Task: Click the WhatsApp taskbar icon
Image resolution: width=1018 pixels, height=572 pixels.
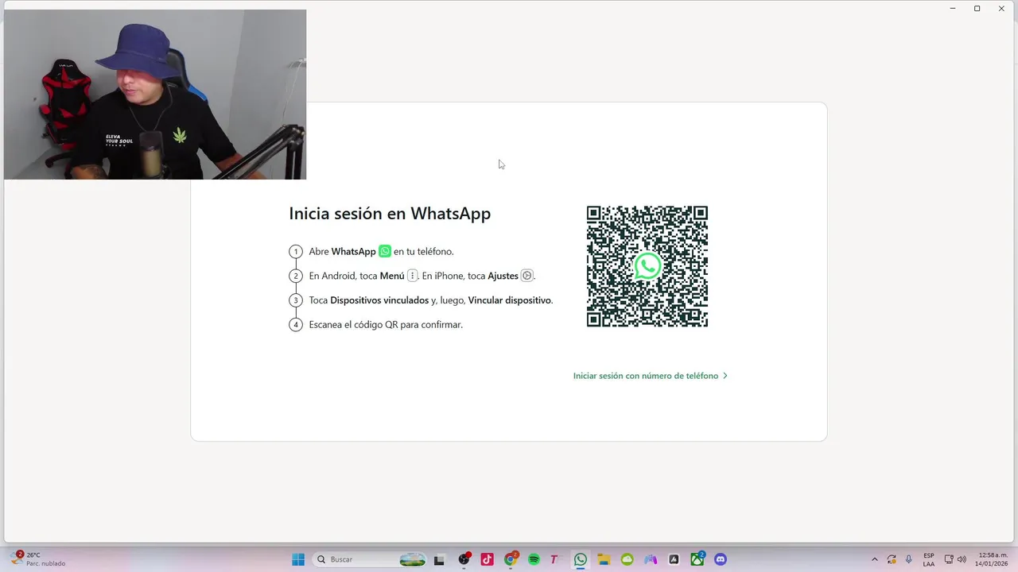Action: click(581, 559)
